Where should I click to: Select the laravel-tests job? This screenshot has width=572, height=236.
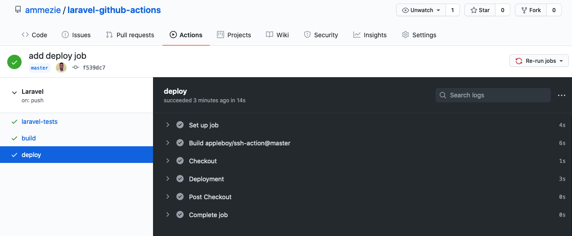(x=40, y=122)
